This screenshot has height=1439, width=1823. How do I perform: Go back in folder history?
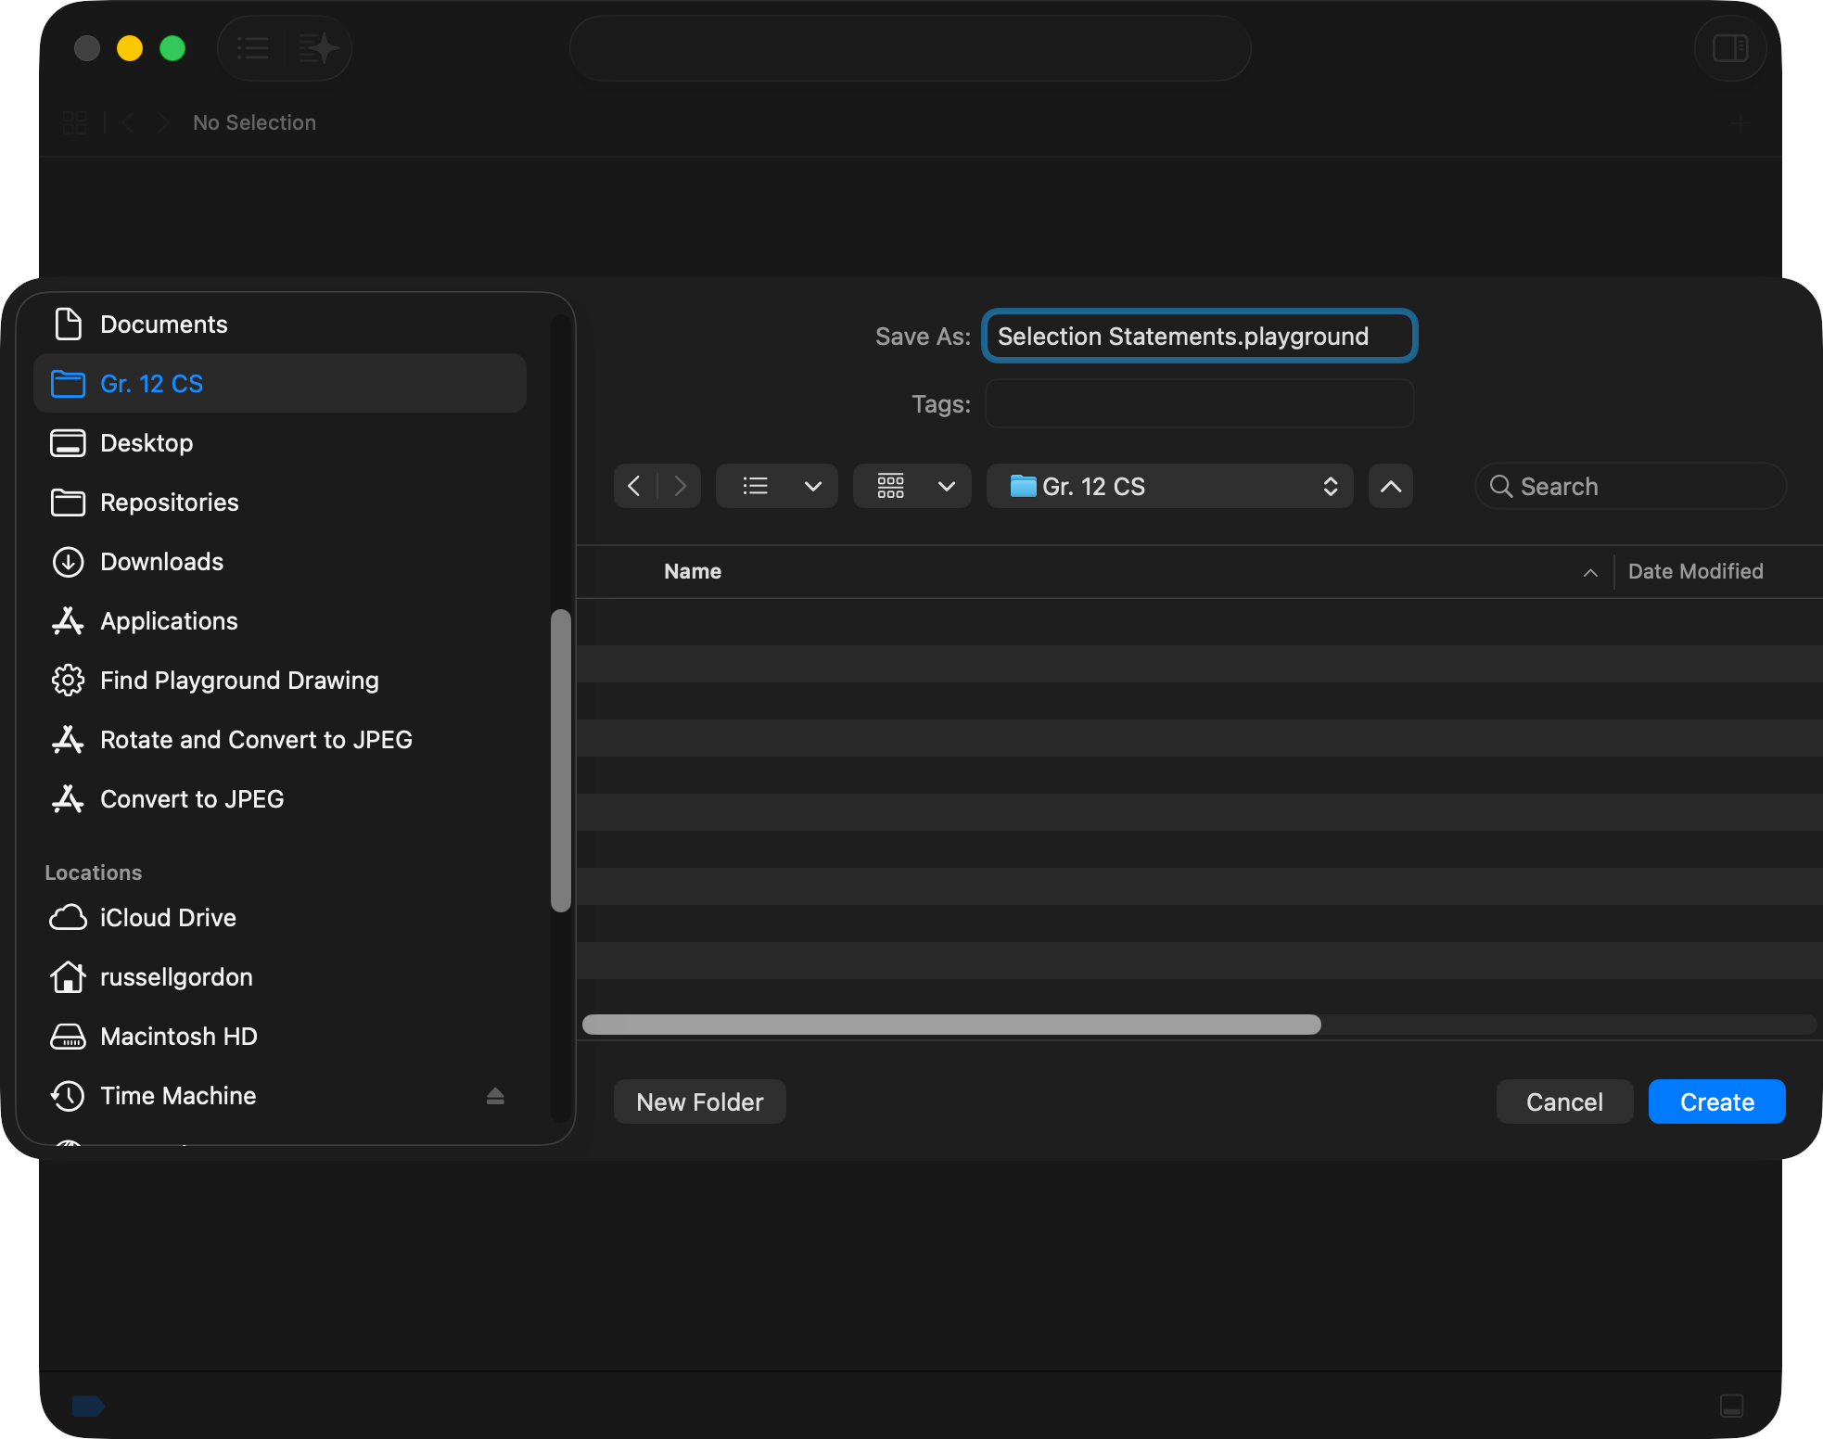coord(634,486)
